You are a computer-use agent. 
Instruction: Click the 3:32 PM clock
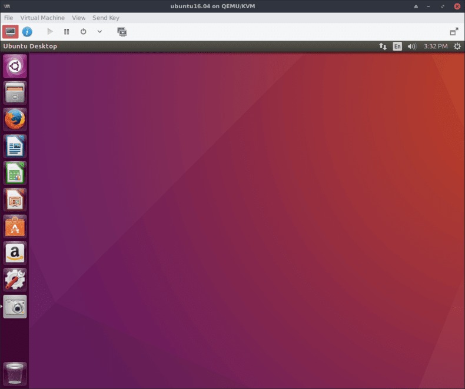click(x=436, y=46)
